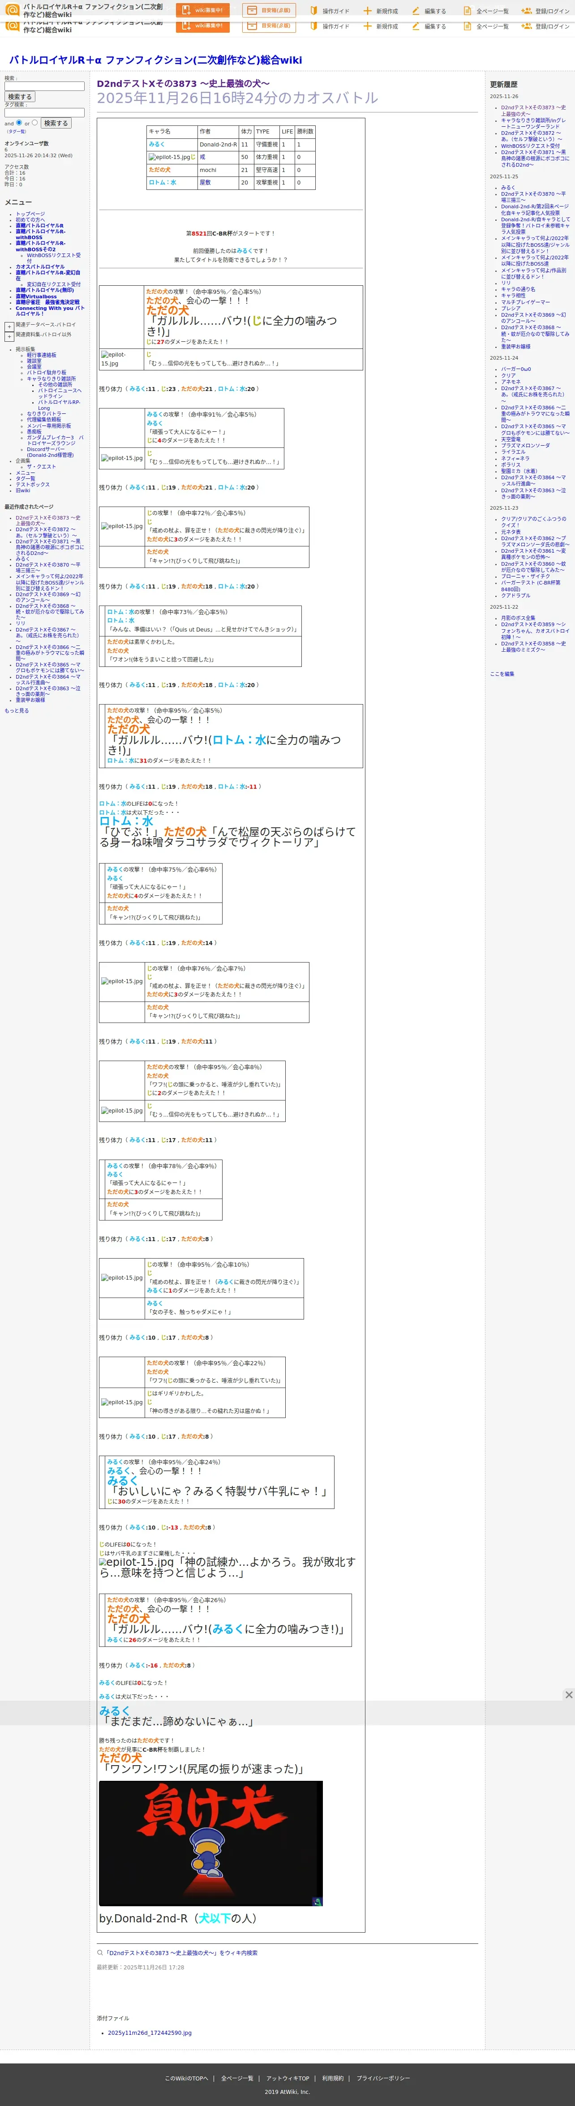Open メンバー専用掲示板 link
Screen dimensions: 575x2106
[48, 425]
